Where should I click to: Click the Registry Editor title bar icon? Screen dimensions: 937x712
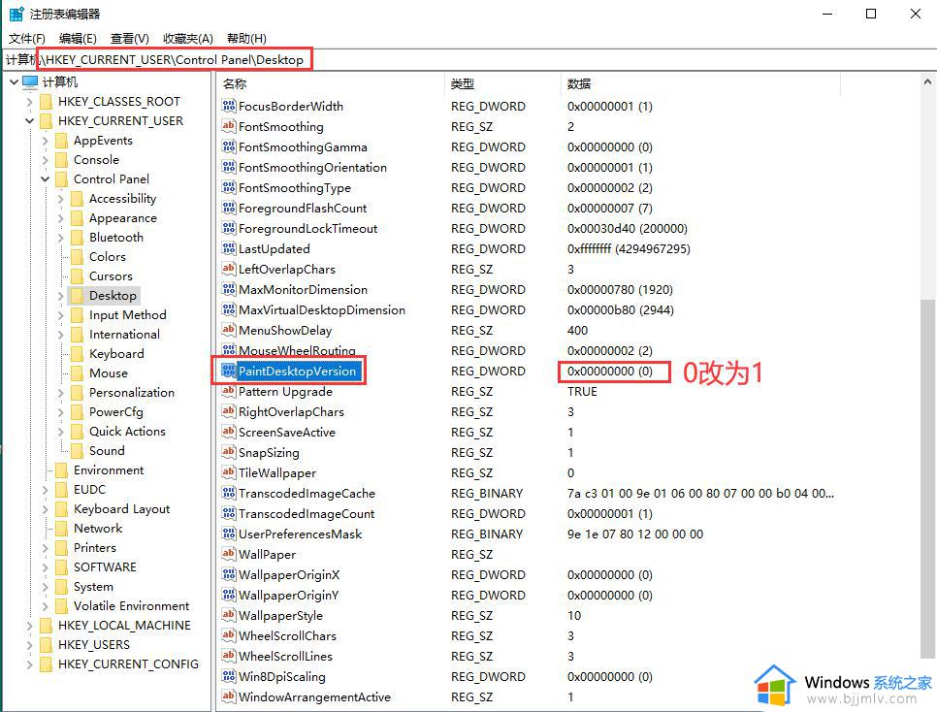point(16,14)
